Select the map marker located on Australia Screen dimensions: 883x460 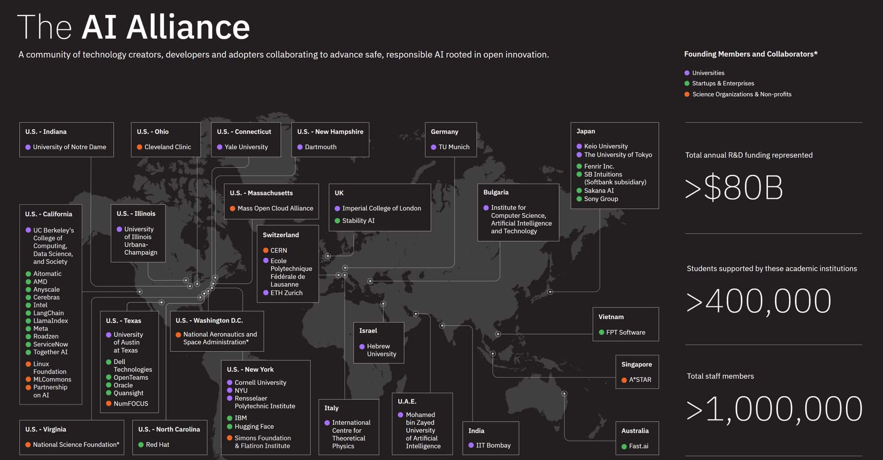[x=564, y=394]
